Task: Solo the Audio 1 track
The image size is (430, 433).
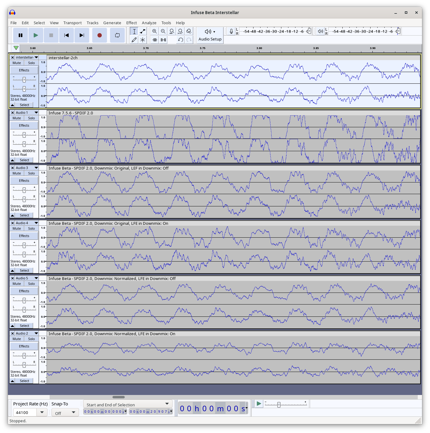Action: coord(32,118)
